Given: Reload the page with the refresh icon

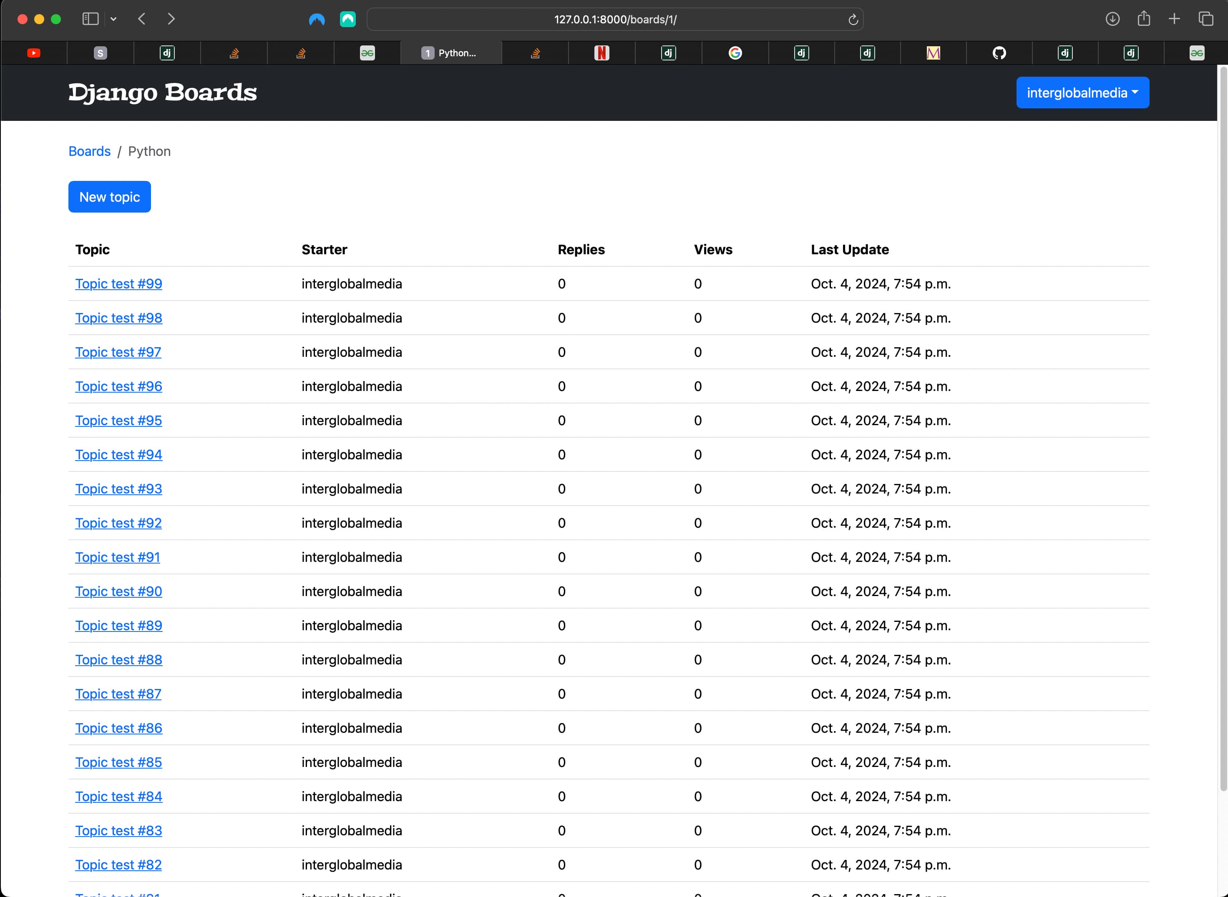Looking at the screenshot, I should 853,20.
